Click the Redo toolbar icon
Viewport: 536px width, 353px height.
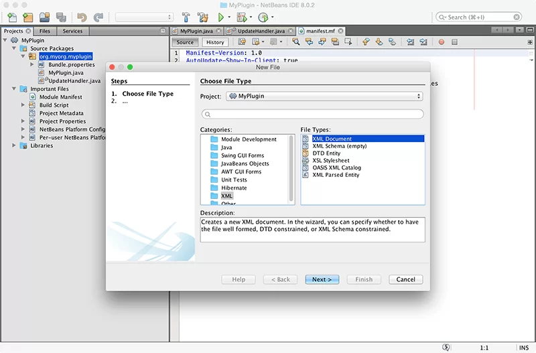click(x=98, y=17)
